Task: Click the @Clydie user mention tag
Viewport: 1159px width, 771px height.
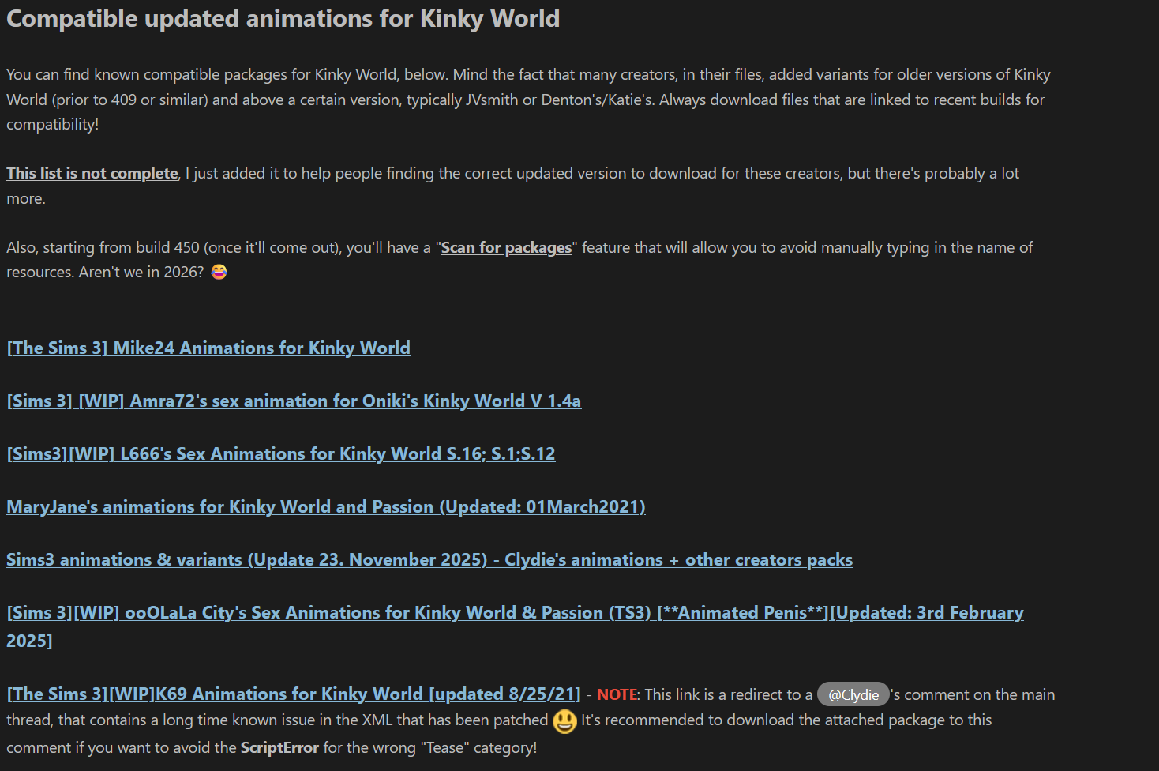Action: click(853, 694)
